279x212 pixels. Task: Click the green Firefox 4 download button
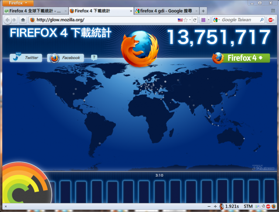pyautogui.click(x=241, y=58)
